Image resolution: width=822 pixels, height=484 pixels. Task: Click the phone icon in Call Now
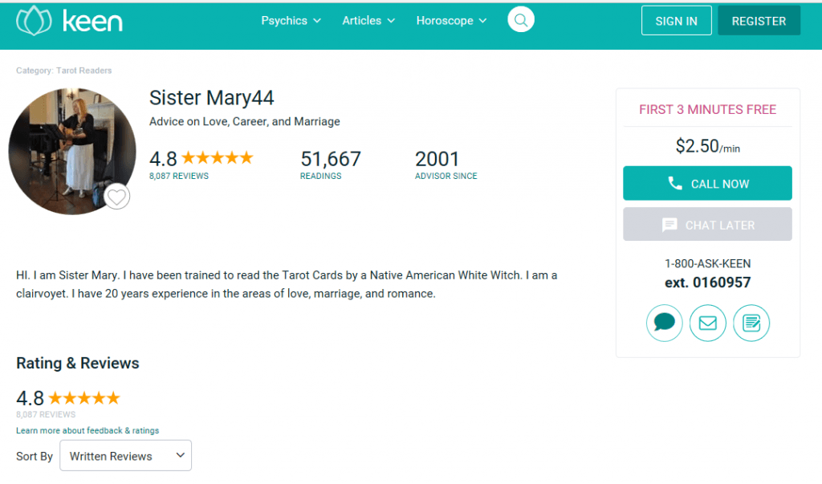pos(675,183)
